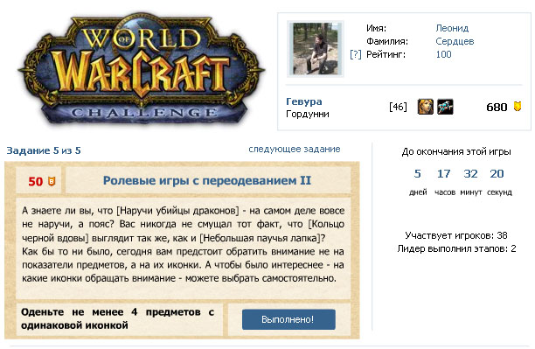
Task: Click the Участвует игроков: 38 text
Action: (x=456, y=235)
